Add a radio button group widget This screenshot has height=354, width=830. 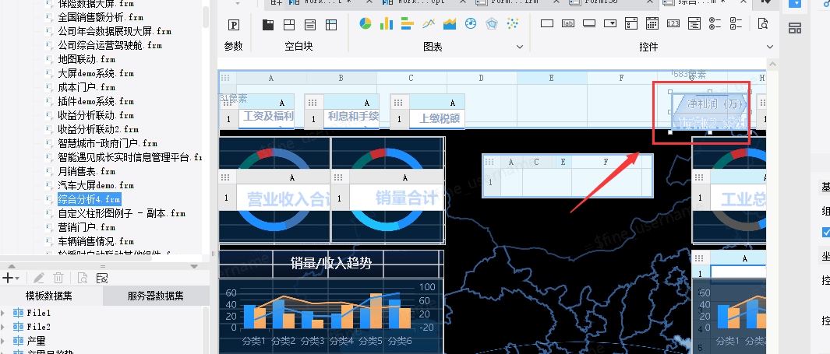(x=715, y=24)
